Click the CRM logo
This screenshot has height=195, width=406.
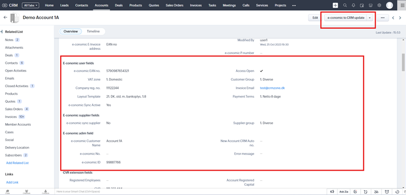pos(10,5)
